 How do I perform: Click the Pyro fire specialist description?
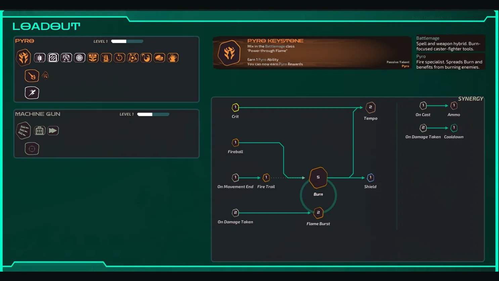click(x=449, y=65)
